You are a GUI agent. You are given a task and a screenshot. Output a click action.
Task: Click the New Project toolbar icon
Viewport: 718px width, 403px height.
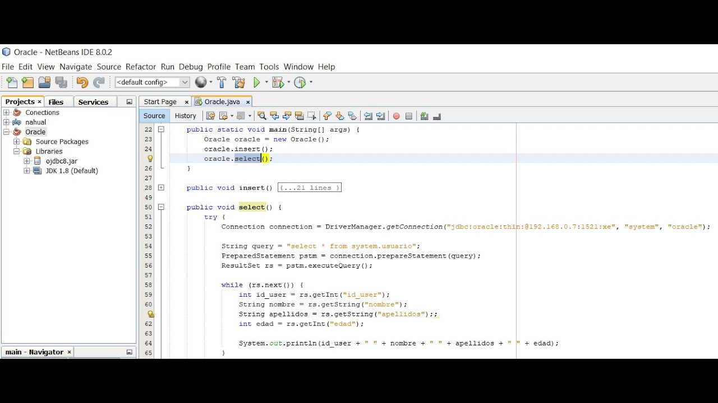point(27,82)
